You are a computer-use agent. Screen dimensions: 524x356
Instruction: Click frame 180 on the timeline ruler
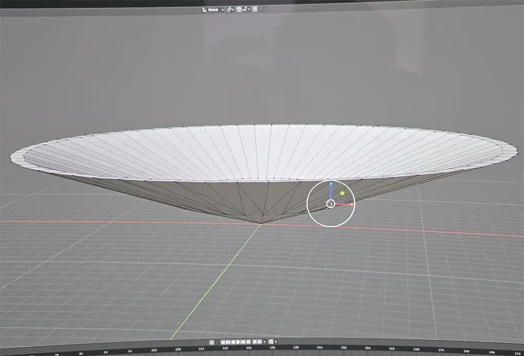coord(466,351)
